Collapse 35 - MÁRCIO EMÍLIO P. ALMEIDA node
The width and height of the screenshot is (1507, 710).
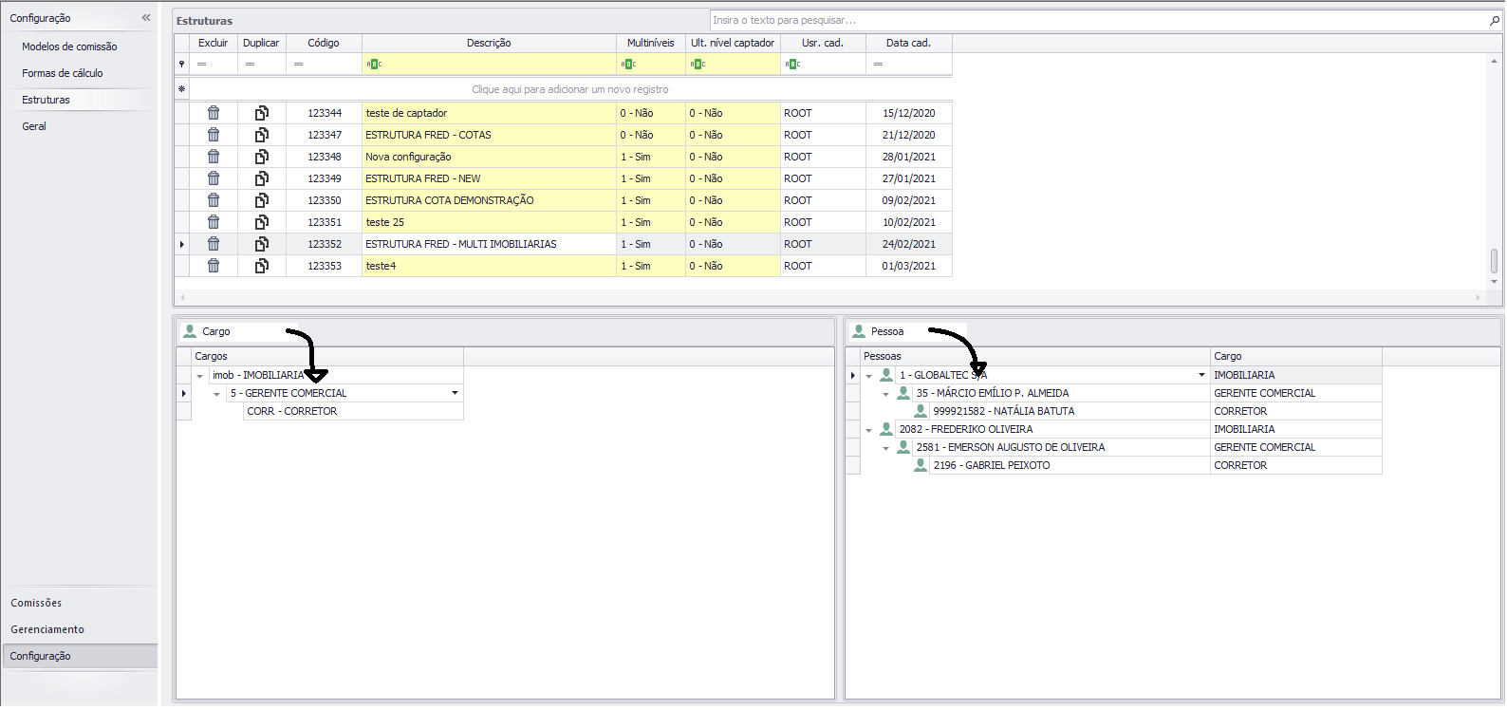[885, 394]
